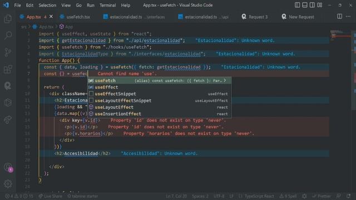Open the Explorer view in activity bar
The image size is (356, 200).
tap(8, 19)
